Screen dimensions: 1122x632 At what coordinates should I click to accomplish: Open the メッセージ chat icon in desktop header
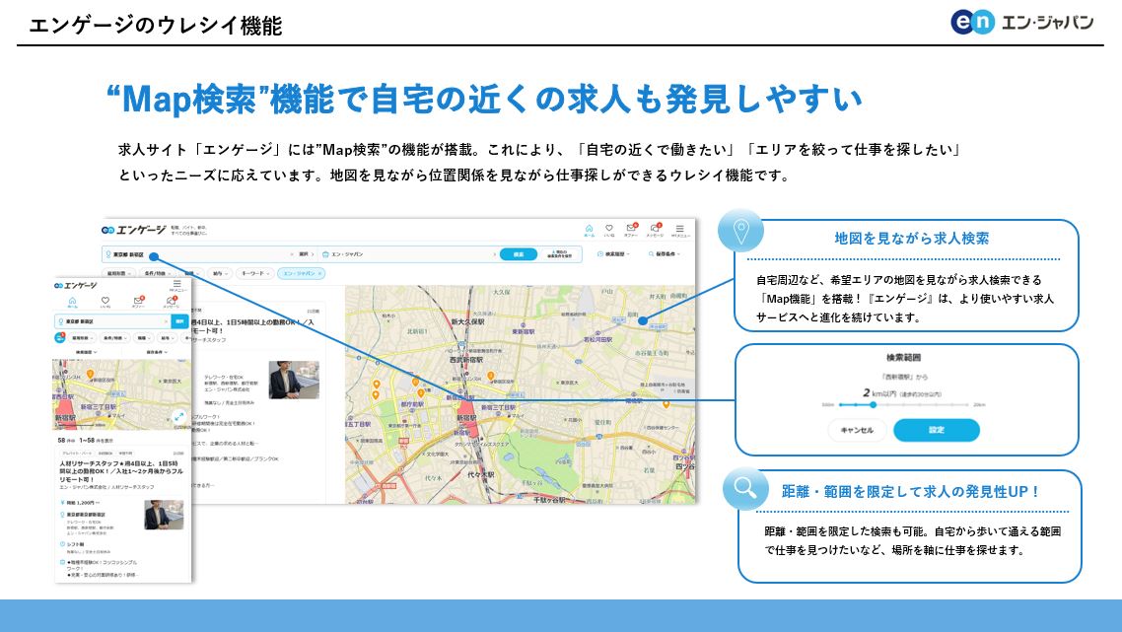click(654, 229)
